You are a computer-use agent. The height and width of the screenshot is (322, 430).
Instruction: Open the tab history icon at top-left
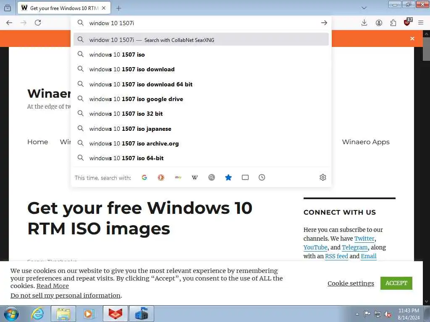coord(8,8)
